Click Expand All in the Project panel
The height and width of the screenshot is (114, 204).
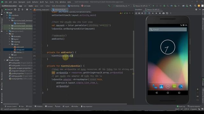tap(19, 9)
